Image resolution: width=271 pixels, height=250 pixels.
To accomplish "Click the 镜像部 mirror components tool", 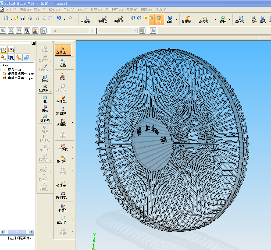I will [63, 184].
